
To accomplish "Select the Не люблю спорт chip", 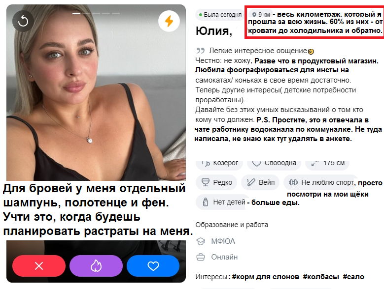I will pyautogui.click(x=319, y=182).
